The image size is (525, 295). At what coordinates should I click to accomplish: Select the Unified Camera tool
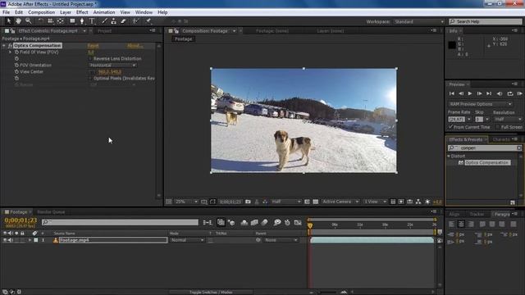pos(50,21)
